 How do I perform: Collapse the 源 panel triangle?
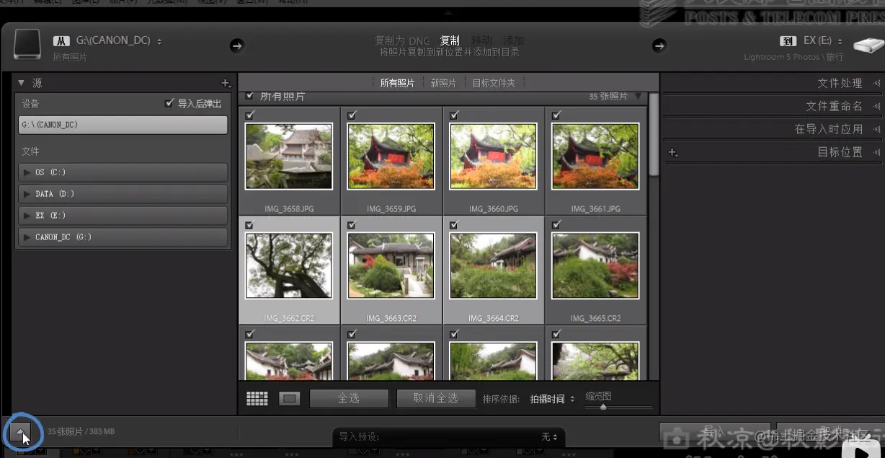(x=21, y=83)
